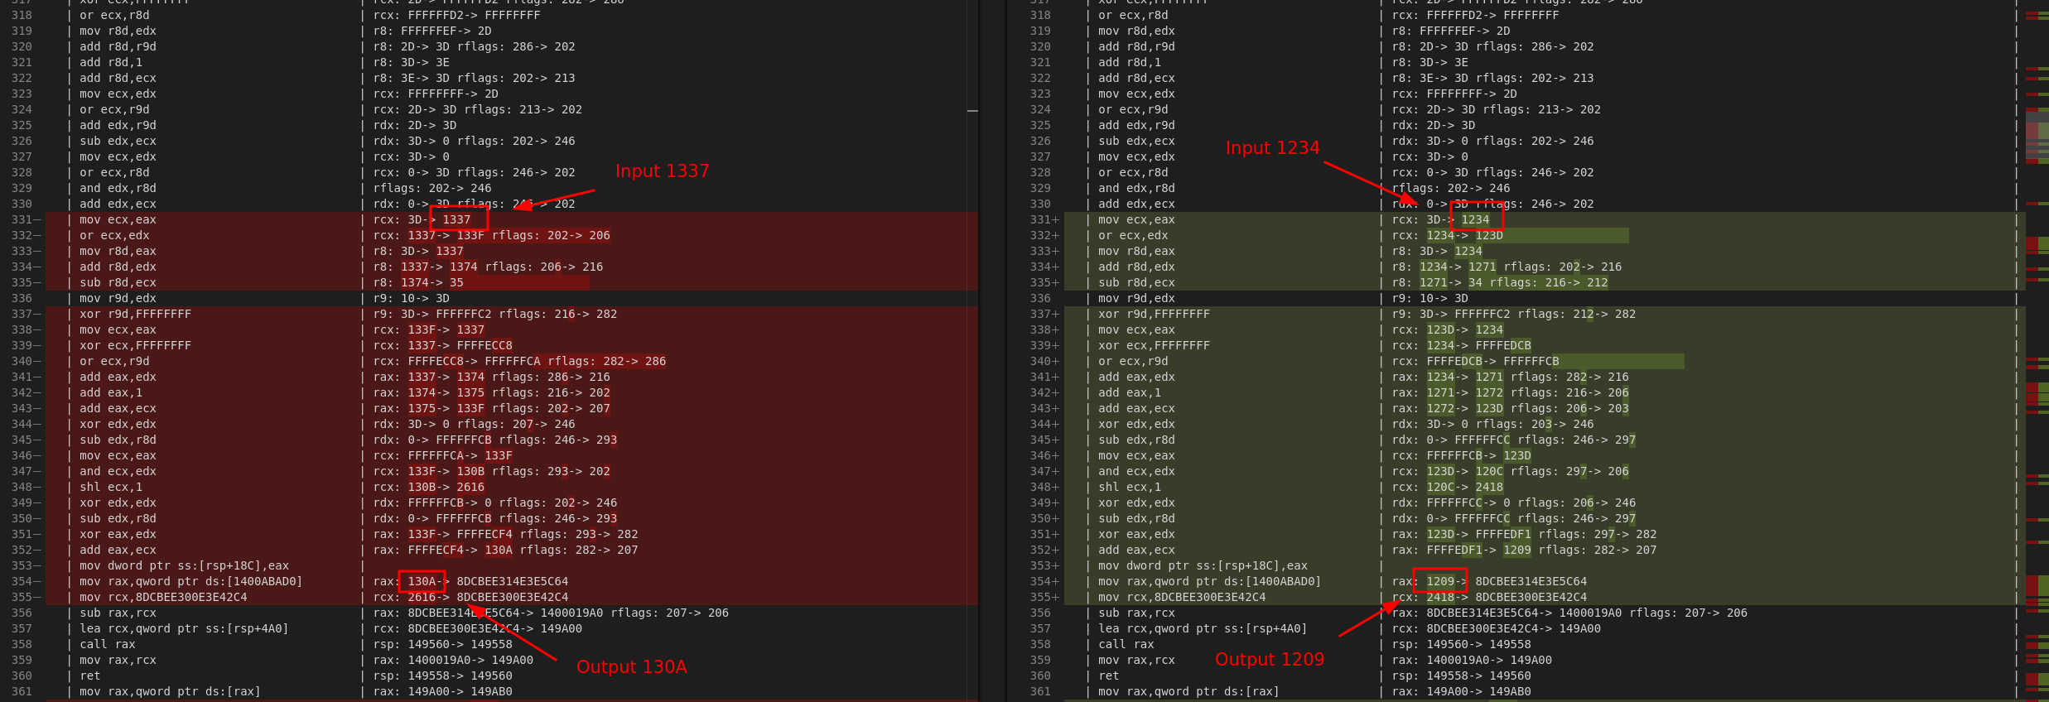Click the added-line marker at line 348
The width and height of the screenshot is (2049, 702).
1056,487
